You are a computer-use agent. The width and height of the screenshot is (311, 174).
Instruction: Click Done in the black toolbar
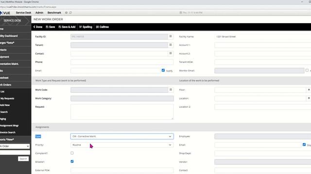coord(38,27)
